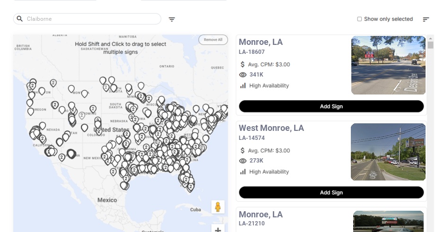Image resolution: width=435 pixels, height=232 pixels.
Task: Click the Street View pegman icon
Action: coord(217,207)
